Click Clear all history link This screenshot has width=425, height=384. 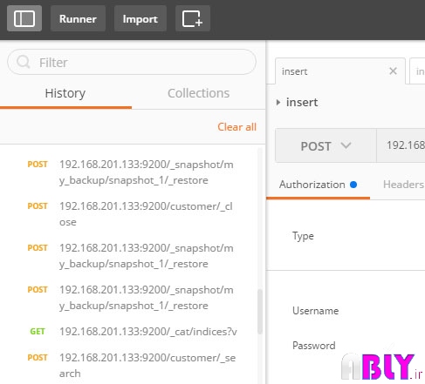point(236,127)
